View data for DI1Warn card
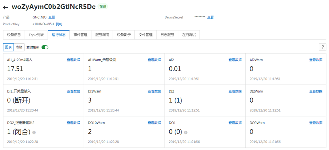Screen dimensions: 329x150 click(x=154, y=91)
